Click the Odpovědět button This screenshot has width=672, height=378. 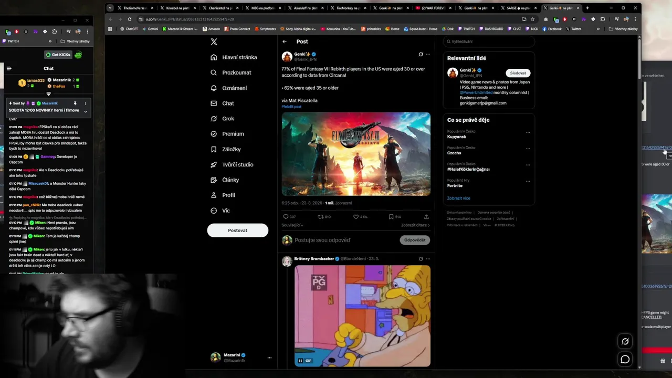pos(415,240)
